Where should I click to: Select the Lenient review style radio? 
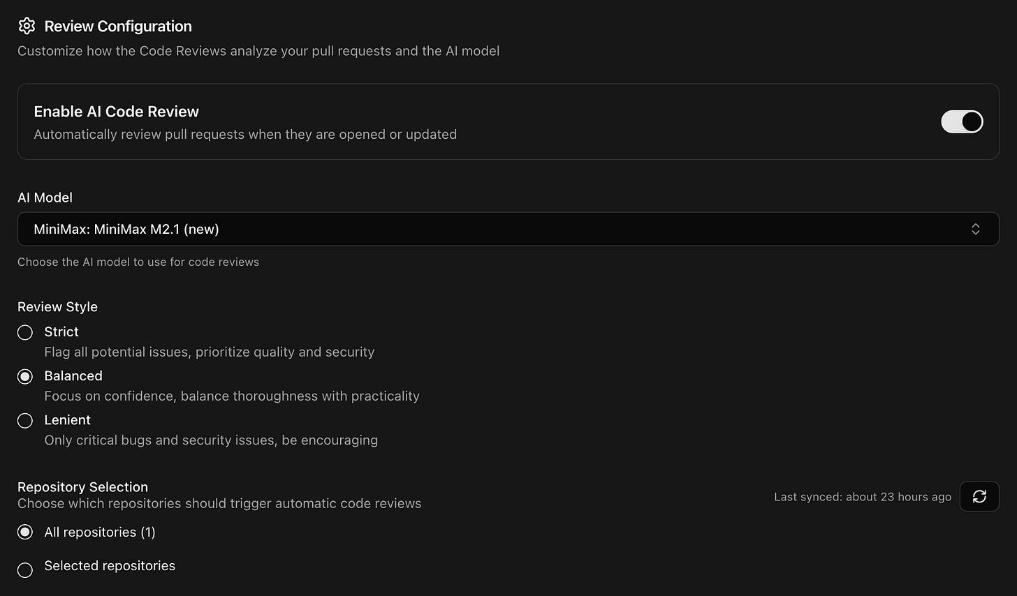25,421
